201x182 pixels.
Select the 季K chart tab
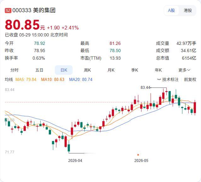coord(135,70)
